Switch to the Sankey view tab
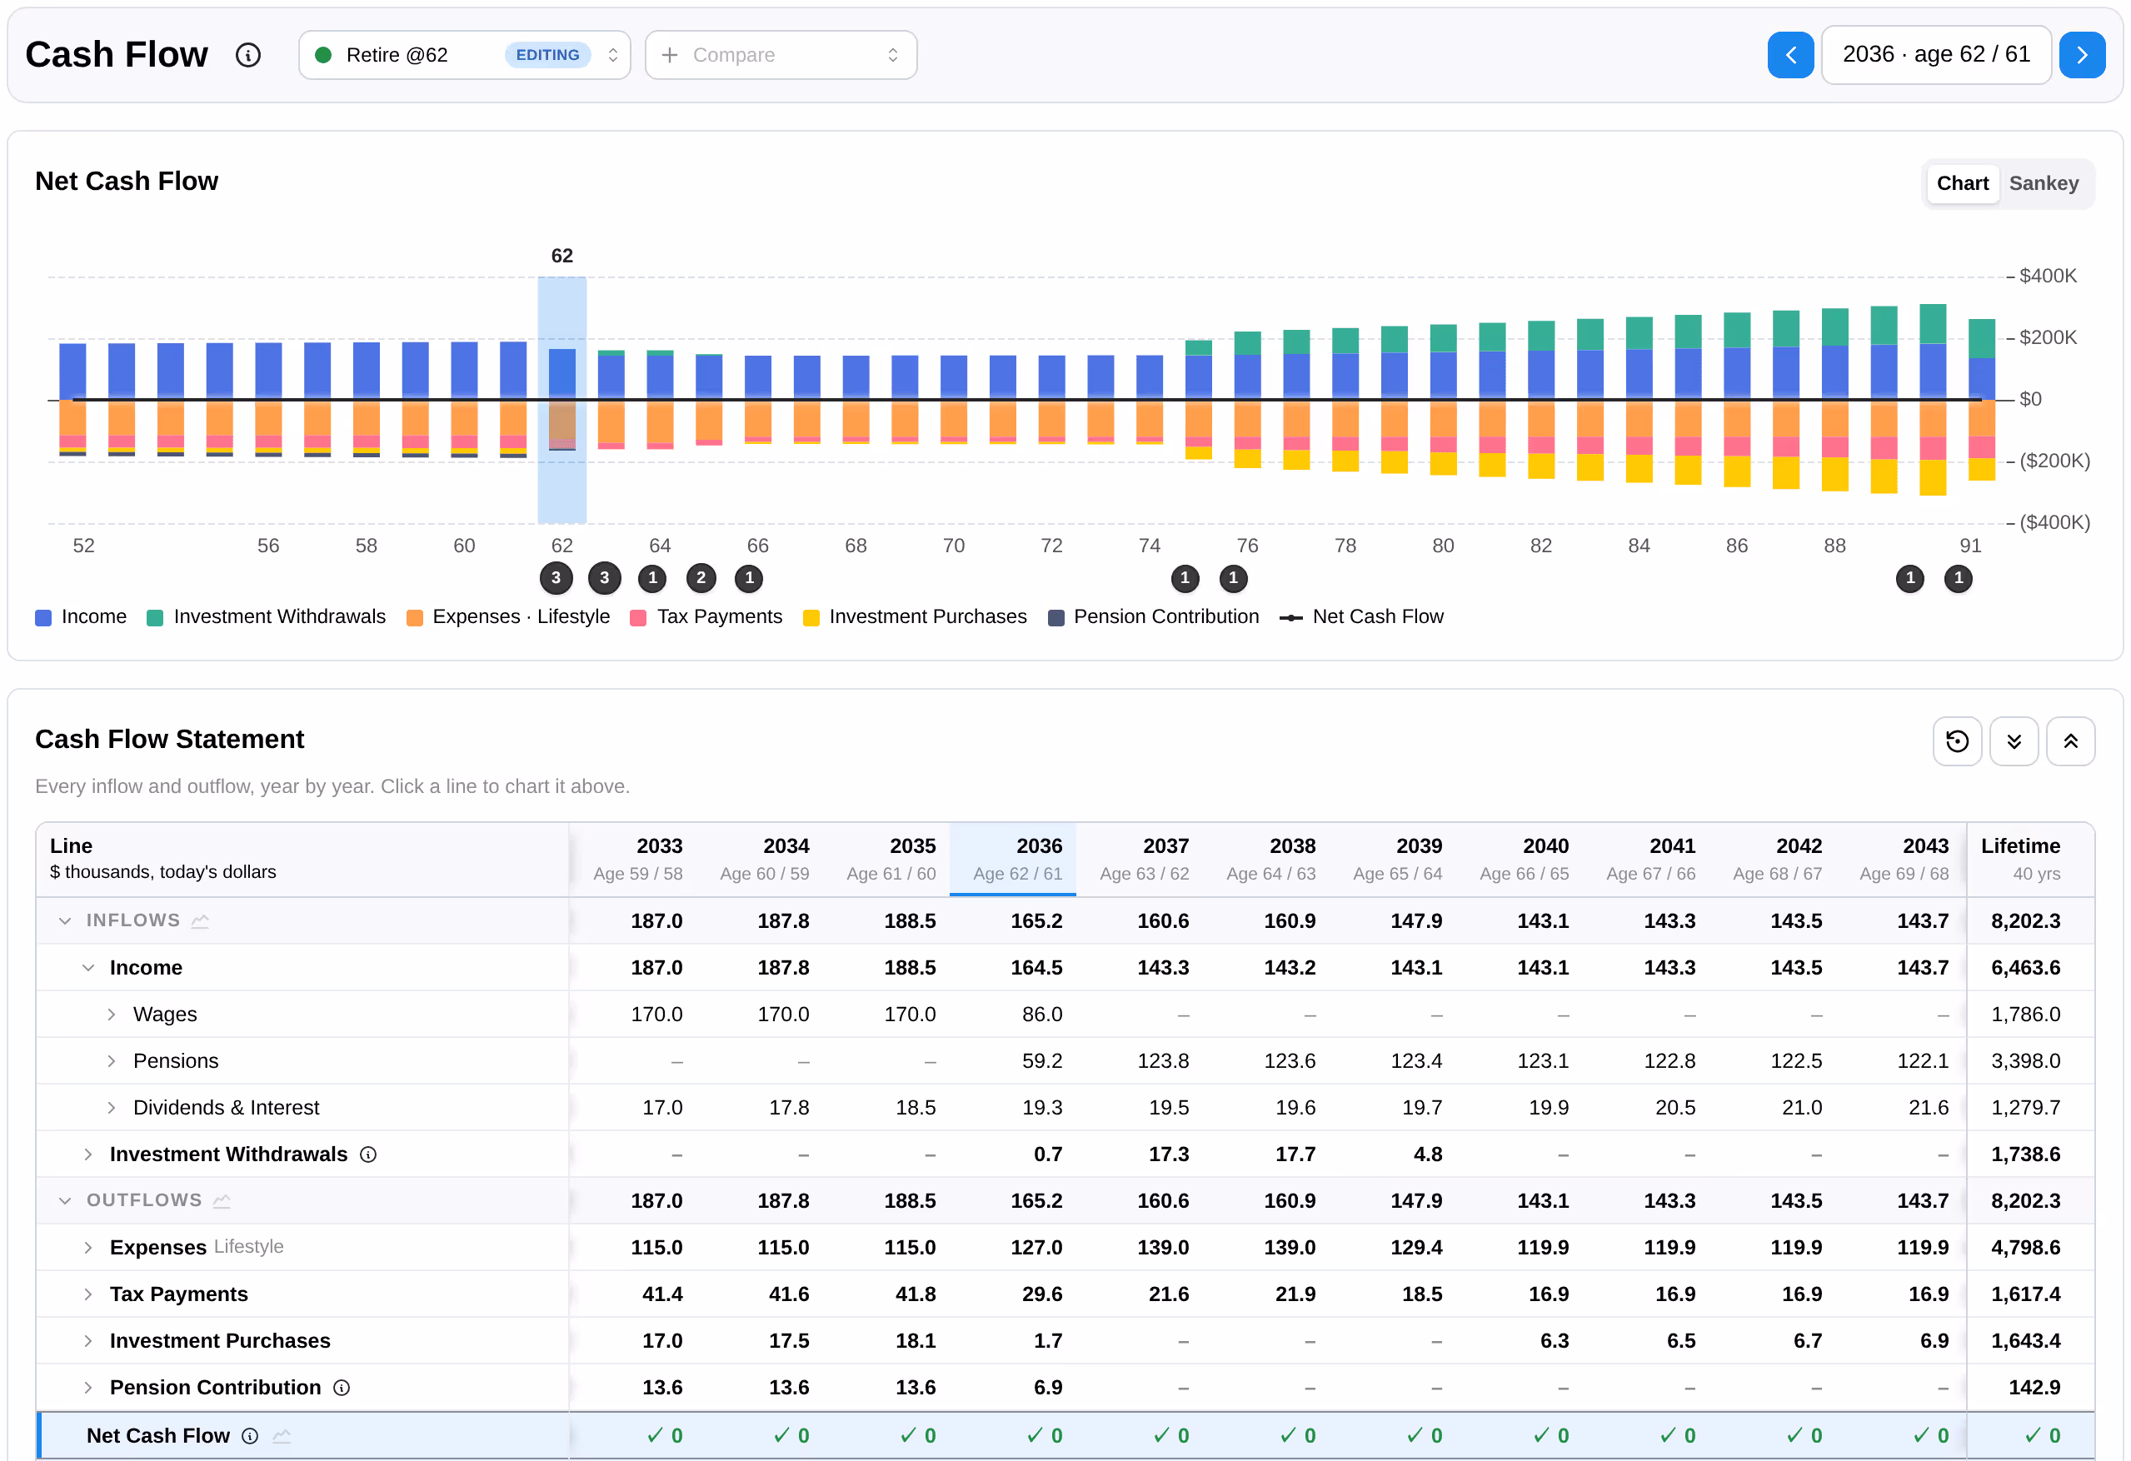 2043,183
